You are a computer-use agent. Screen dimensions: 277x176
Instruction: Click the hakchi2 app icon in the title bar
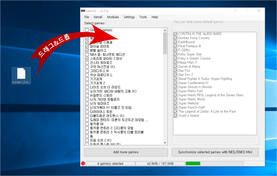(x=83, y=11)
